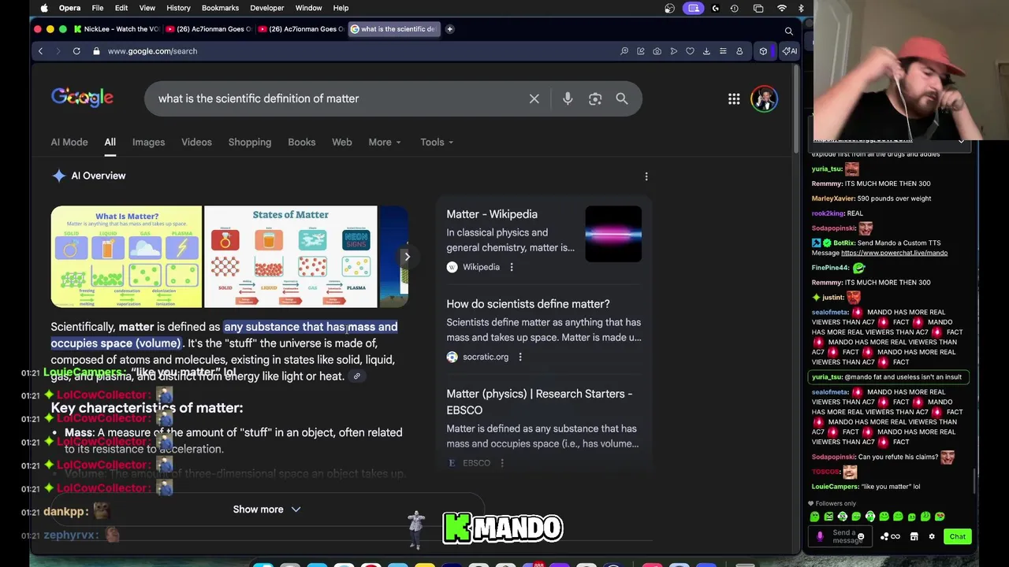This screenshot has width=1009, height=567.
Task: Open Opera's downloads icon
Action: tap(706, 51)
